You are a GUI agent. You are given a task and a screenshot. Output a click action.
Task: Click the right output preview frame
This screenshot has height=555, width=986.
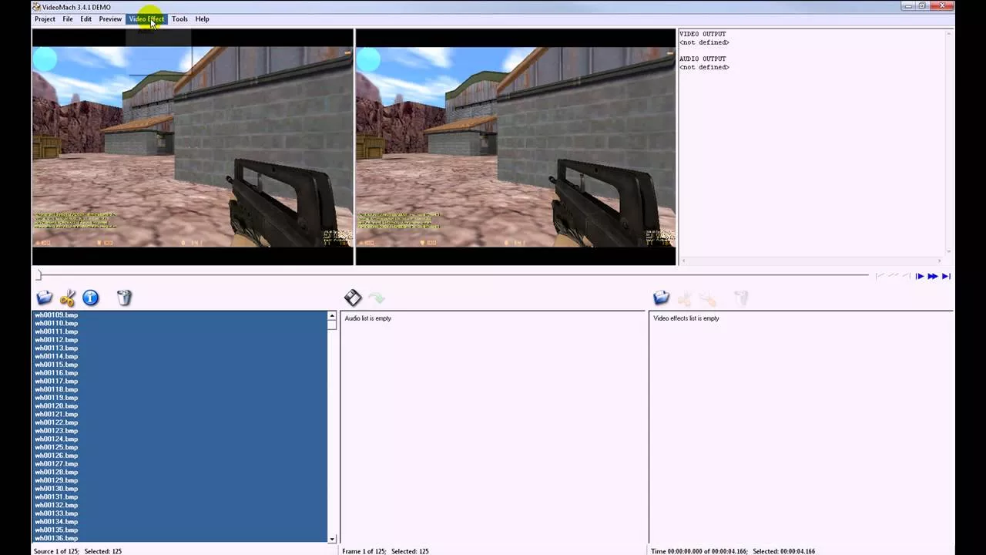click(515, 147)
